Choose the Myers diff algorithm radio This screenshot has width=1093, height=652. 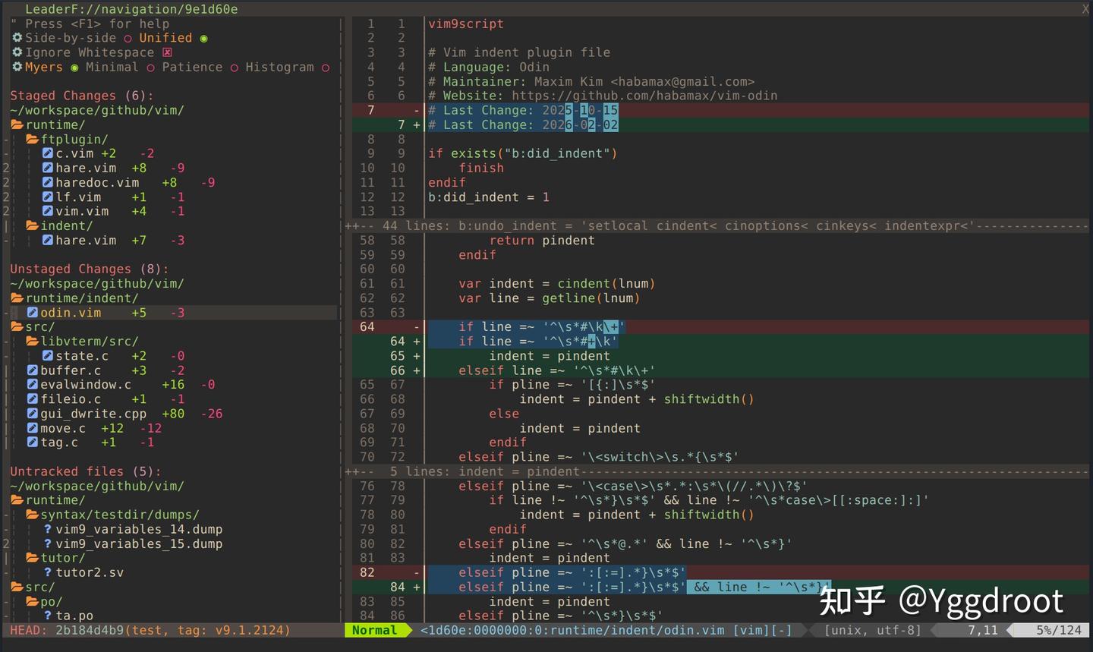tap(74, 67)
